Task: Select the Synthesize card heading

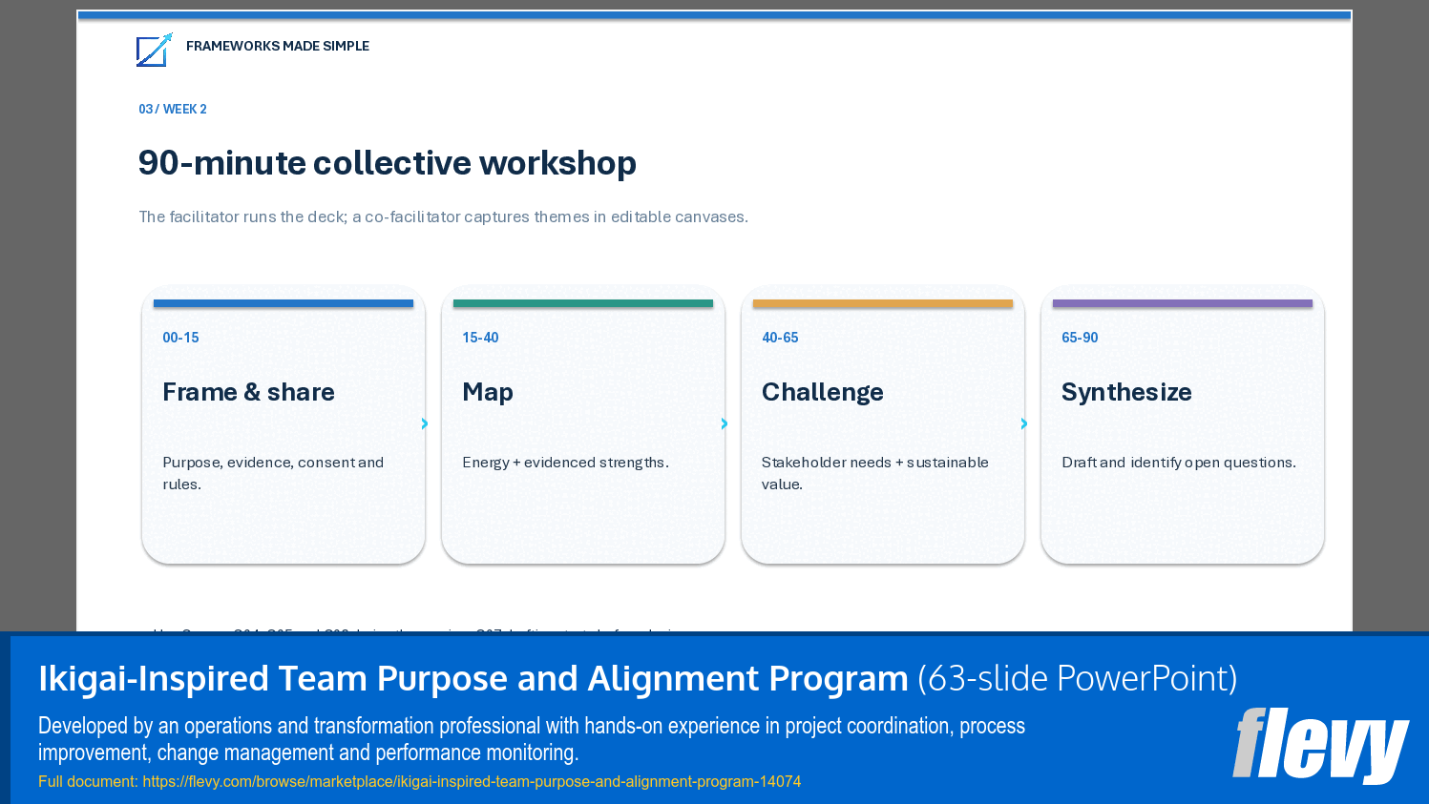Action: [1126, 392]
